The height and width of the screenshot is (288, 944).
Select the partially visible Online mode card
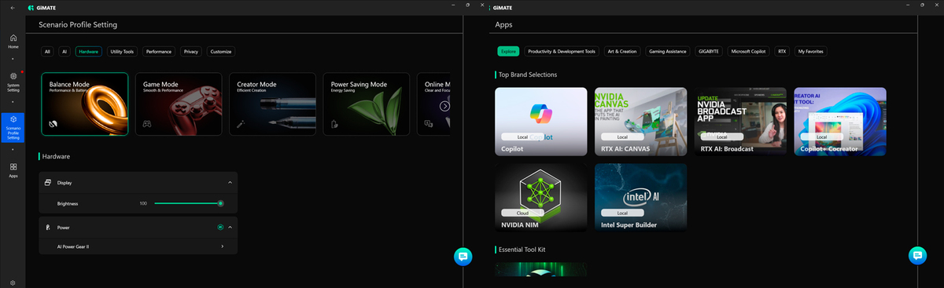(434, 104)
